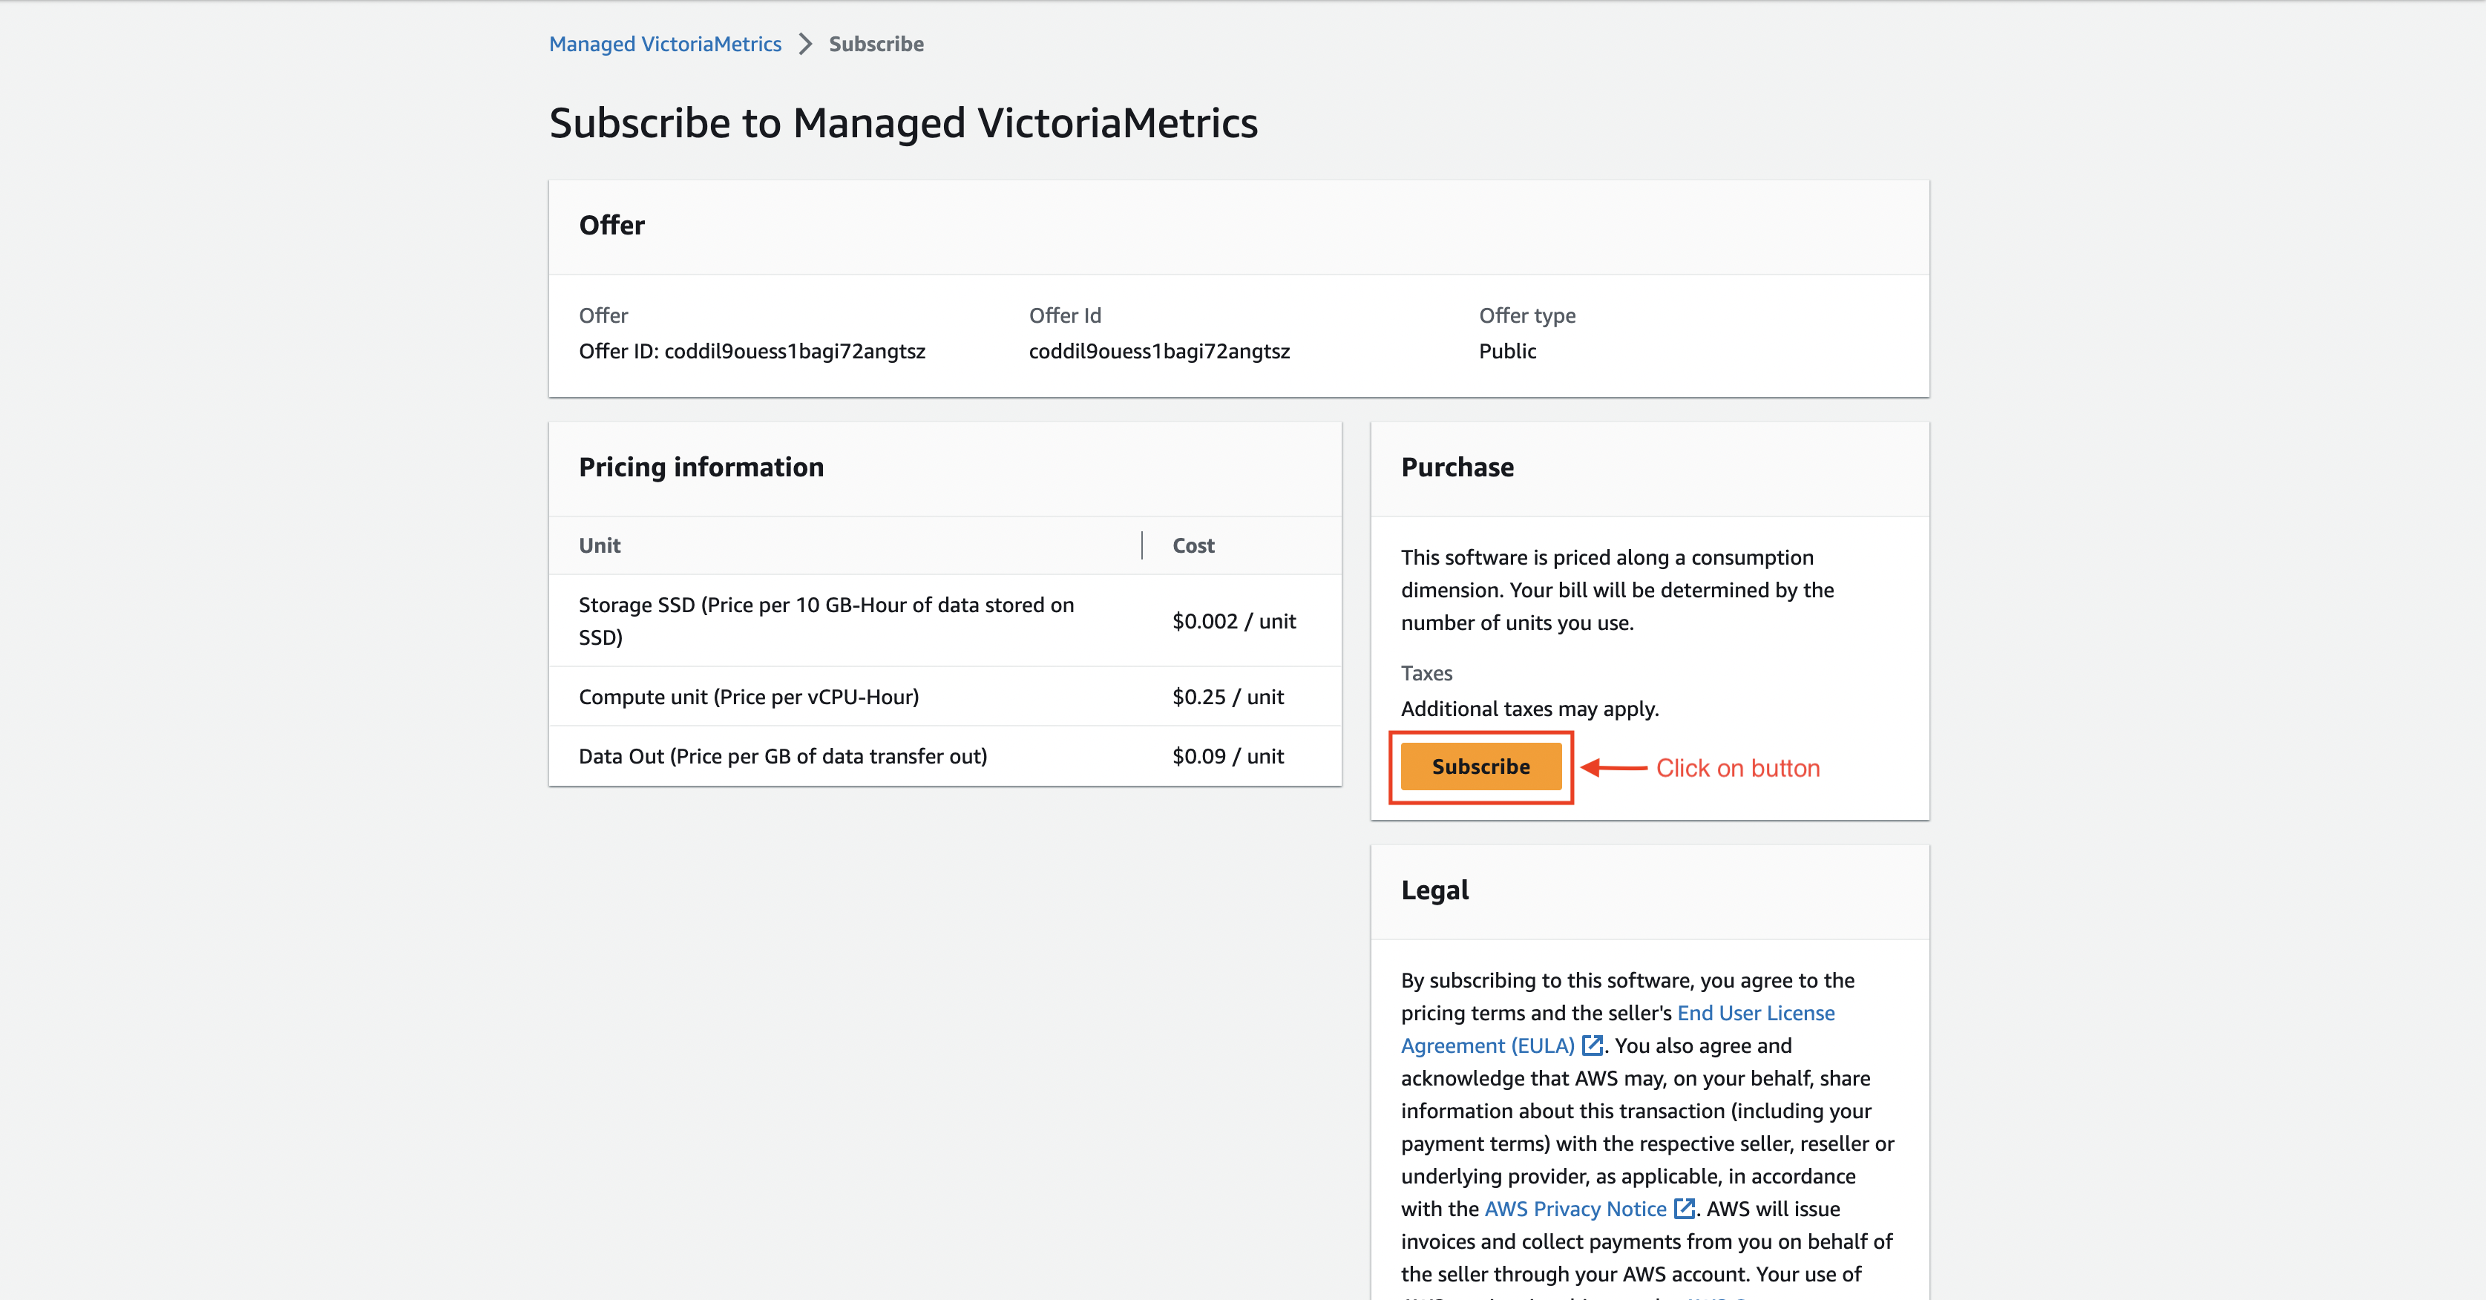This screenshot has width=2486, height=1300.
Task: Click the Legal panel heading
Action: pyautogui.click(x=1435, y=890)
